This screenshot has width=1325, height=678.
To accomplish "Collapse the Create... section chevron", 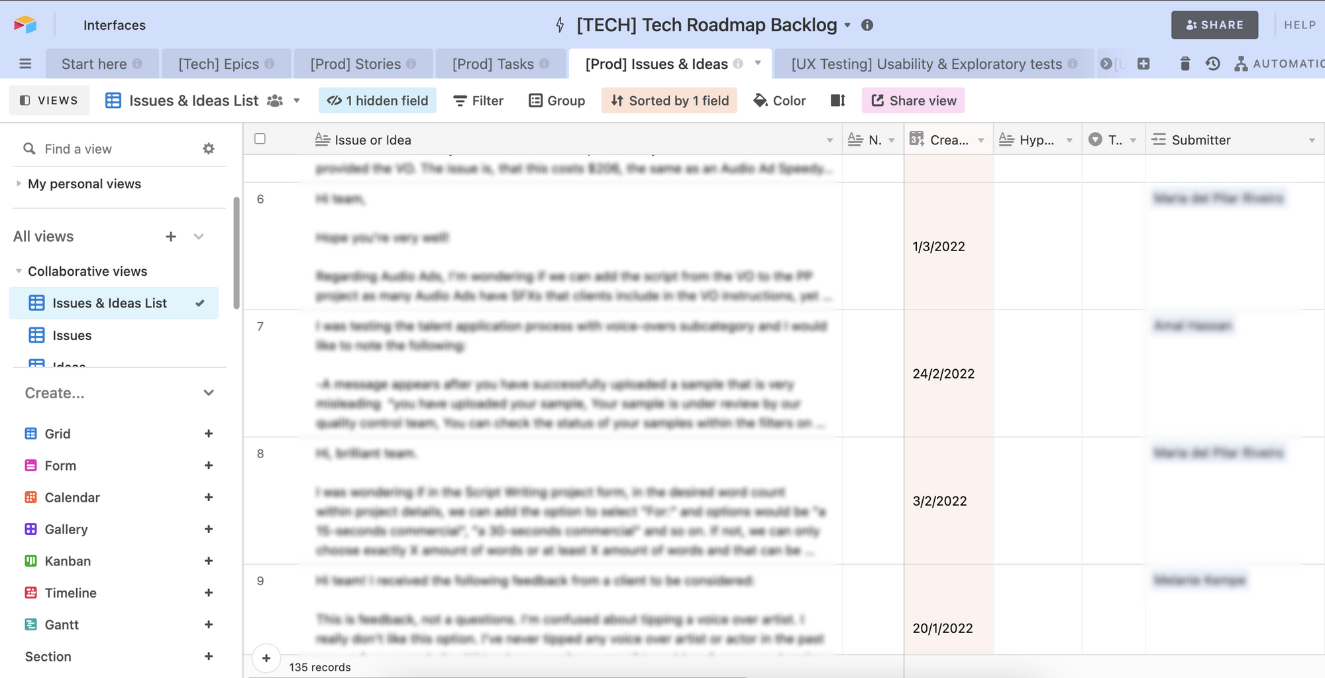I will point(209,393).
